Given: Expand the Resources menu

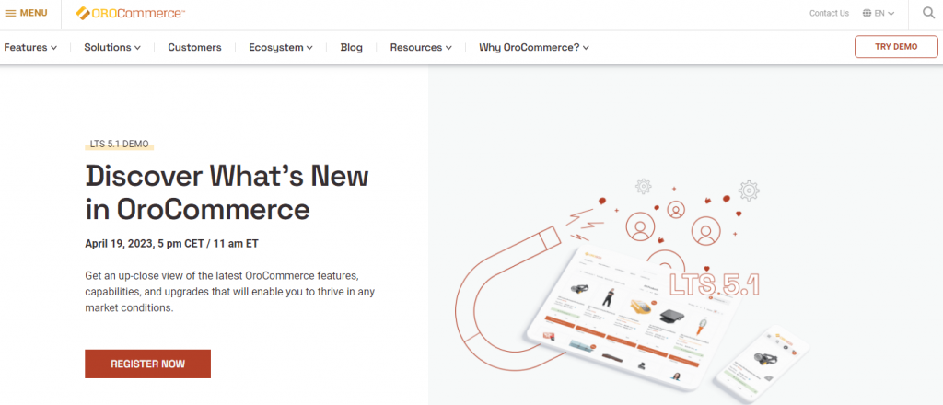Looking at the screenshot, I should click(421, 48).
